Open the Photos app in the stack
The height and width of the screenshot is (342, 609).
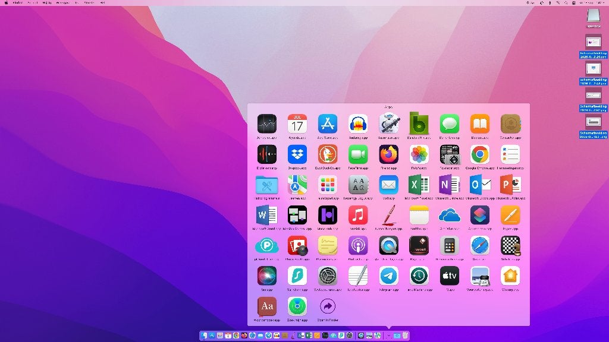click(419, 154)
